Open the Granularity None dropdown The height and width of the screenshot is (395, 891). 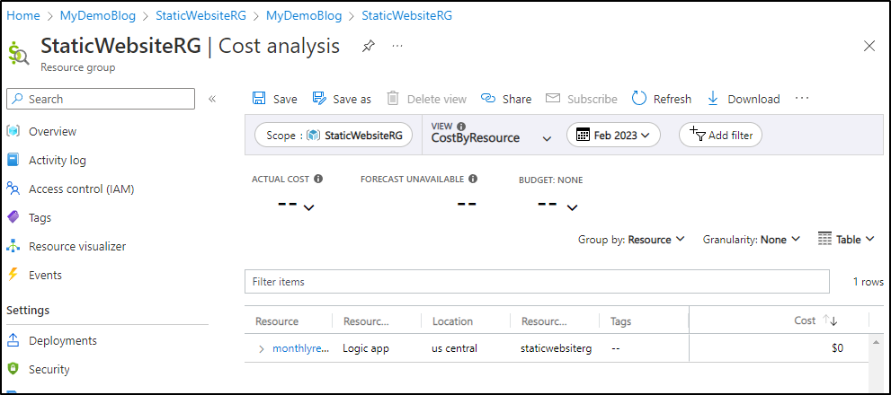752,240
